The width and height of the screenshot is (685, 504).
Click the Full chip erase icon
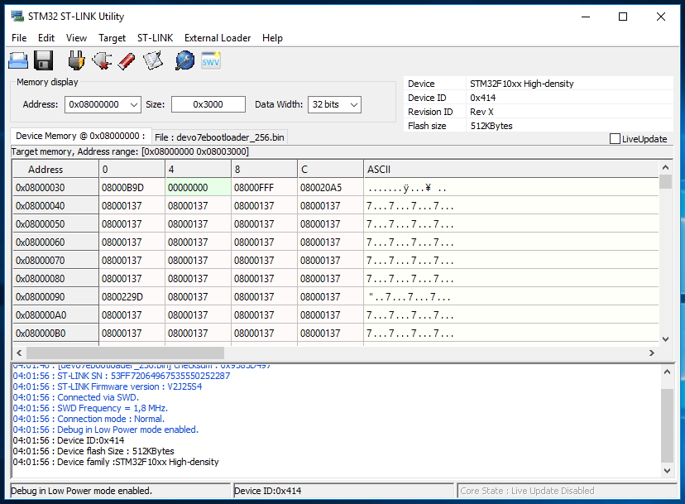tap(127, 60)
